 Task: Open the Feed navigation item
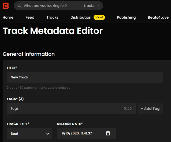click(30, 17)
